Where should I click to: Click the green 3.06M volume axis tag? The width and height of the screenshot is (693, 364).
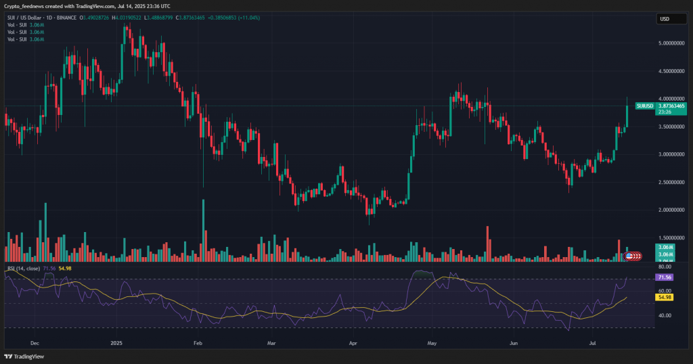click(665, 248)
